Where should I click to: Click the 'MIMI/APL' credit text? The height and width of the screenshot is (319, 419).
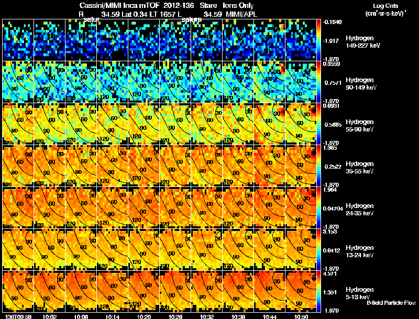pyautogui.click(x=241, y=15)
